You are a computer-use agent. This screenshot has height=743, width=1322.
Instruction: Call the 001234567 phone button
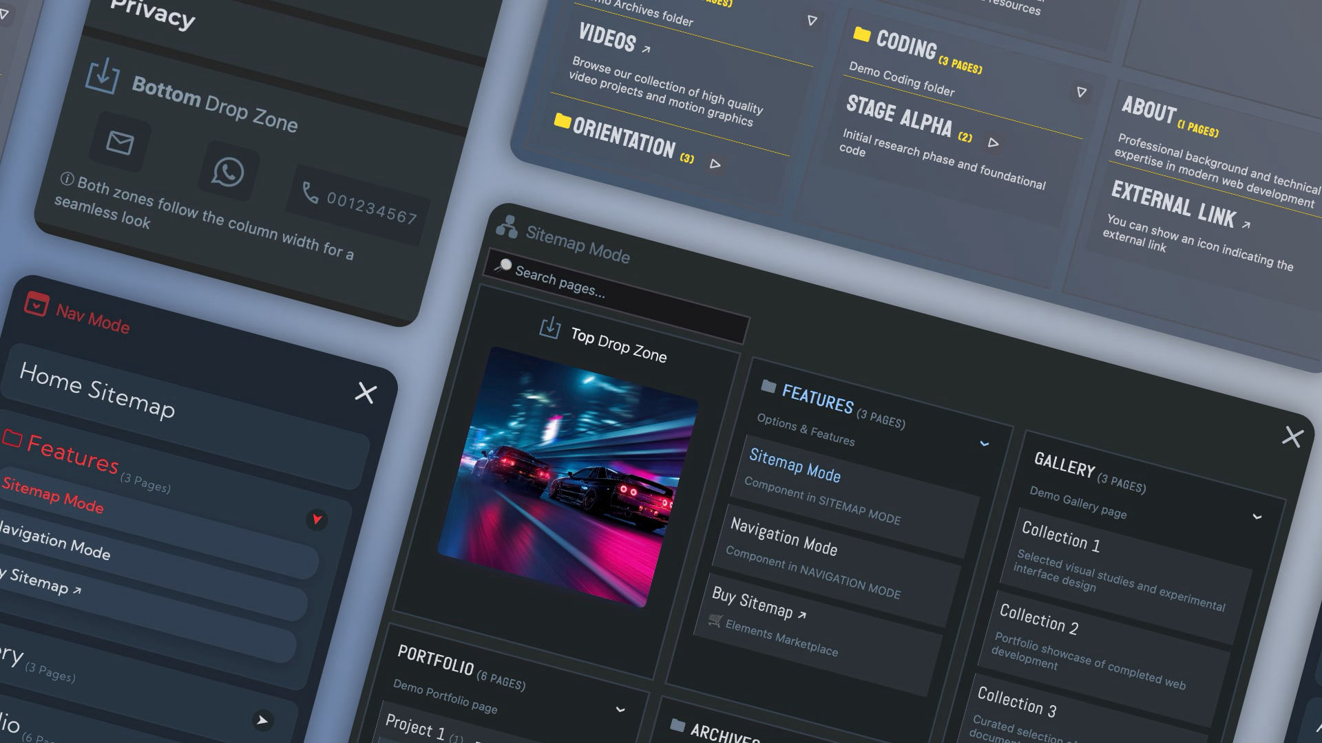click(359, 204)
